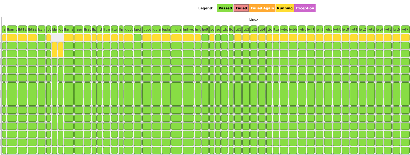This screenshot has width=410, height=155.
Task: Toggle the Failed legend filter
Action: click(x=241, y=8)
